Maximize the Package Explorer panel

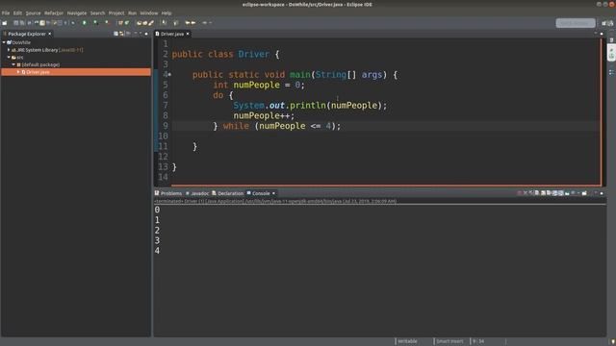pyautogui.click(x=146, y=34)
